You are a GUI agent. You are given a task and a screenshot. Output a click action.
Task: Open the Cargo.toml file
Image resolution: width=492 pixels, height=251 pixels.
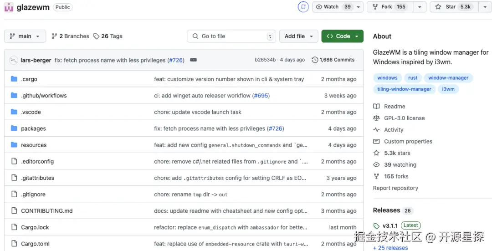[x=35, y=244]
